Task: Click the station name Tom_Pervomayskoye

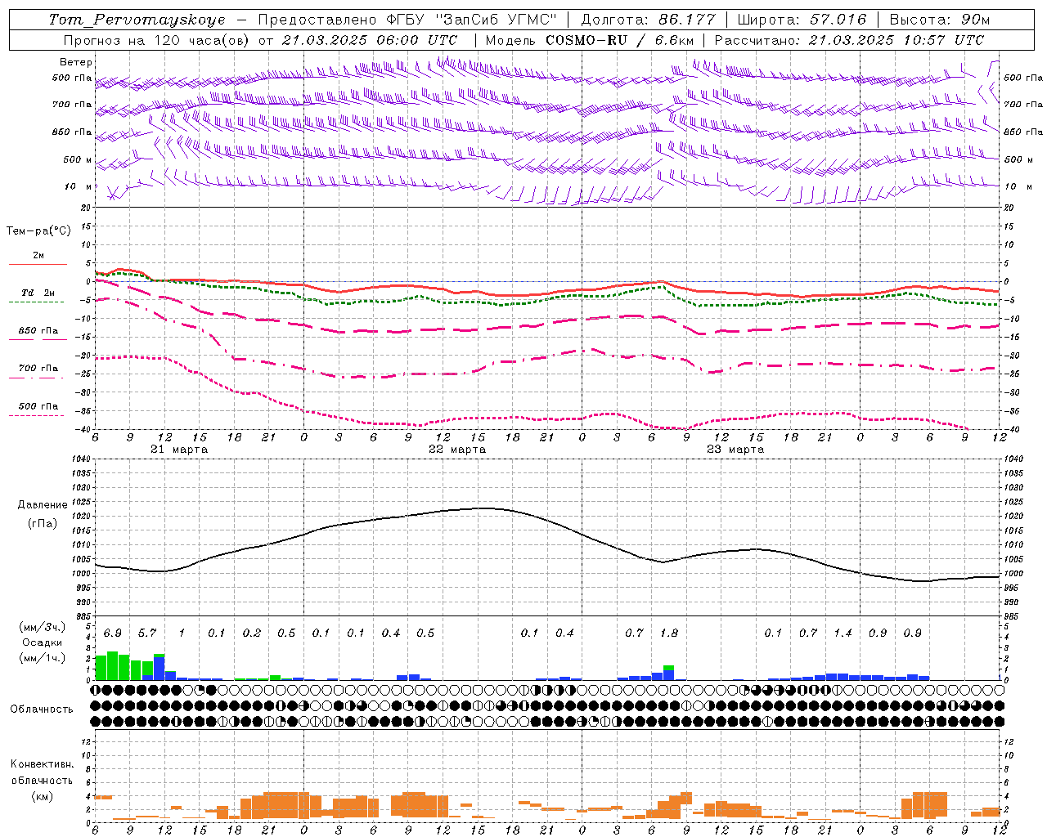Action: (137, 20)
